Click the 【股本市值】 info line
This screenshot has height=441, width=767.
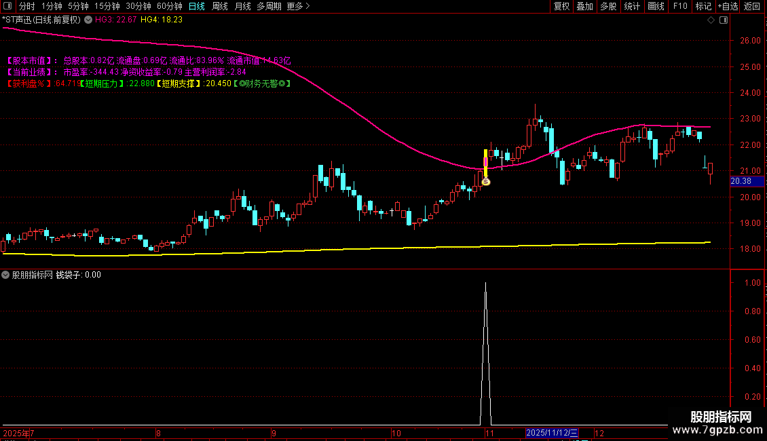[x=148, y=60]
